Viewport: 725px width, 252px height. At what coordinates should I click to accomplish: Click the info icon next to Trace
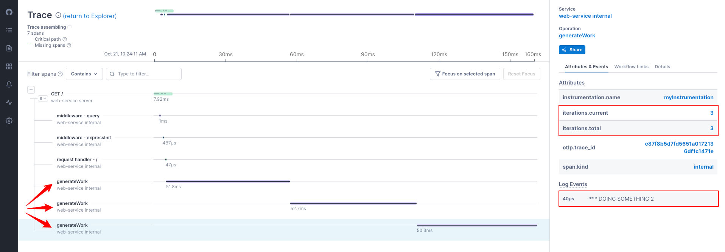[58, 15]
